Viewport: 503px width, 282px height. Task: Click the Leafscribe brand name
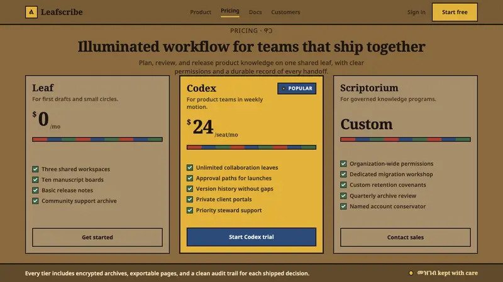click(62, 12)
